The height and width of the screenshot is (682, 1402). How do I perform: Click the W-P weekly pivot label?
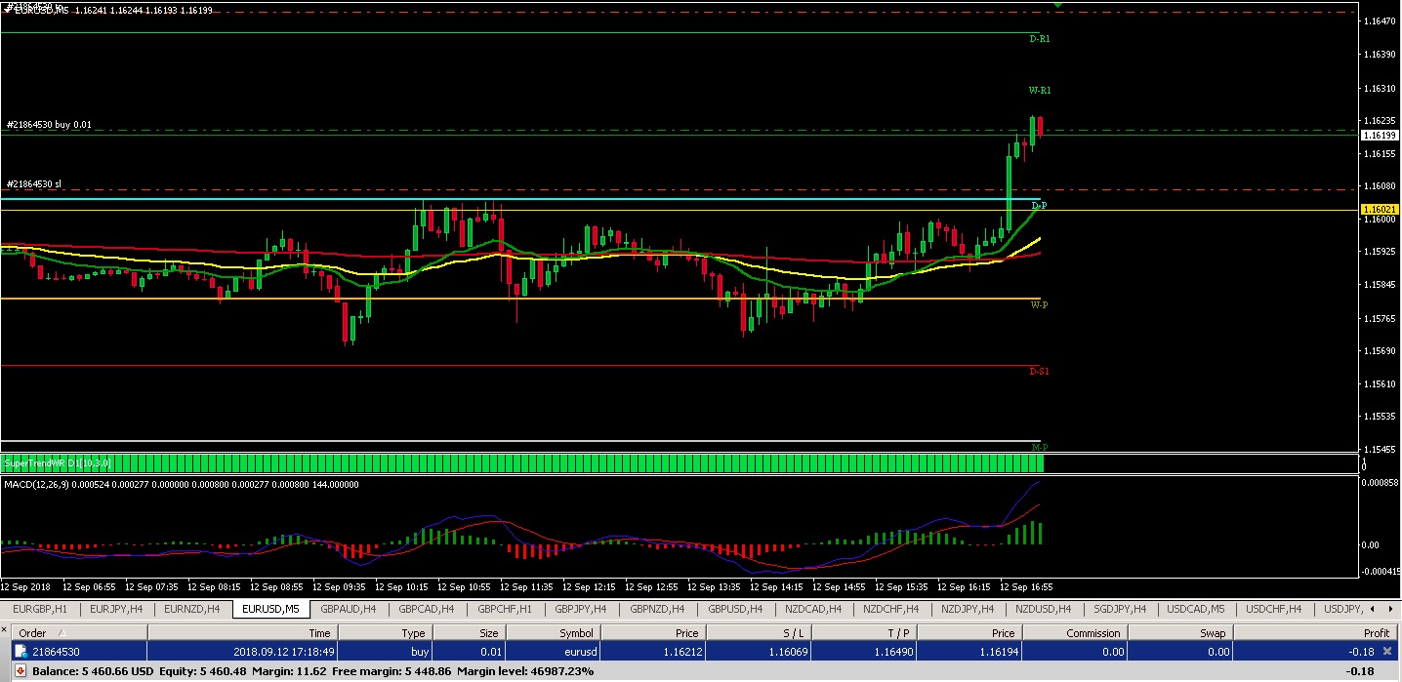click(x=1040, y=305)
